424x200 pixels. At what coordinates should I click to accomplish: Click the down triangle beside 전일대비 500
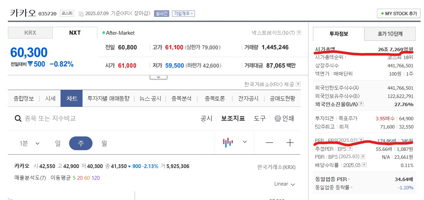pyautogui.click(x=30, y=64)
